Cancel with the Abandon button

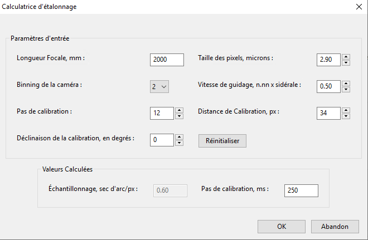click(335, 227)
